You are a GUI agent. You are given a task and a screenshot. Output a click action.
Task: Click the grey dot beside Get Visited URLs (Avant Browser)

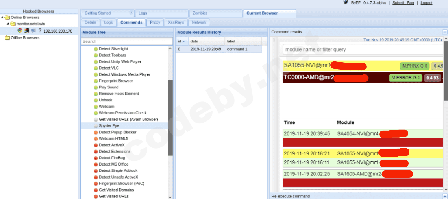coord(96,119)
